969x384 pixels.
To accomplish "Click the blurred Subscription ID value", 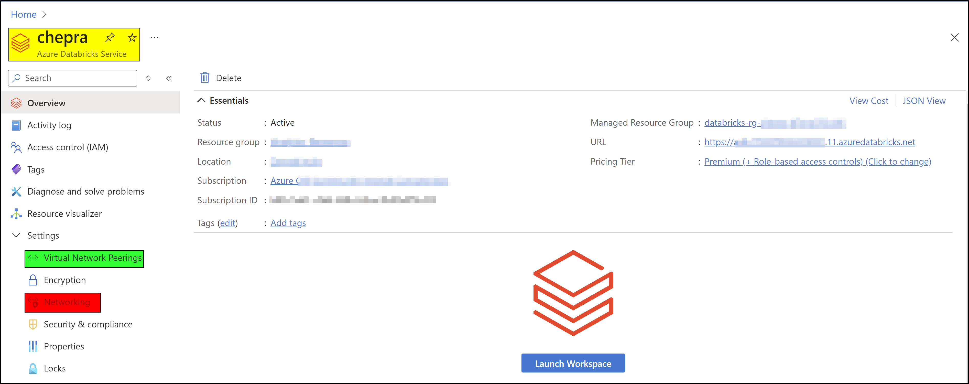I will click(x=352, y=200).
